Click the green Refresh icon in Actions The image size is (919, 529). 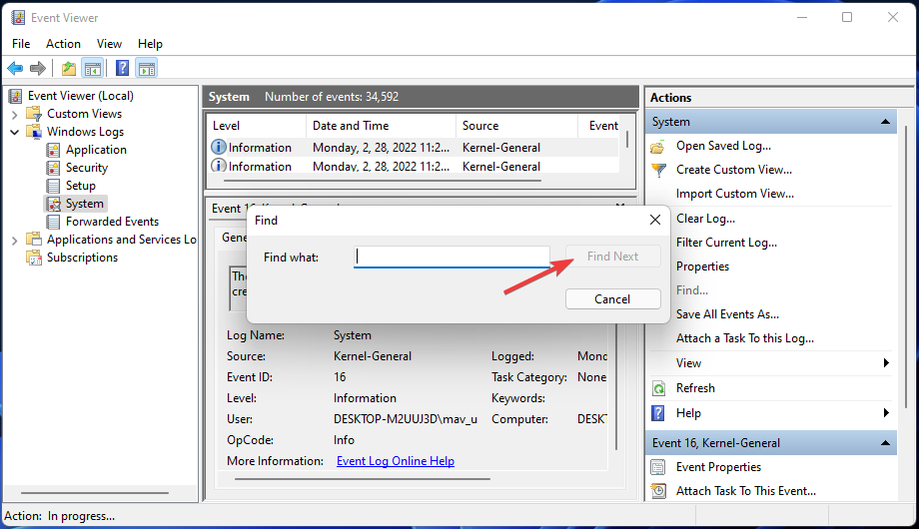pos(658,388)
